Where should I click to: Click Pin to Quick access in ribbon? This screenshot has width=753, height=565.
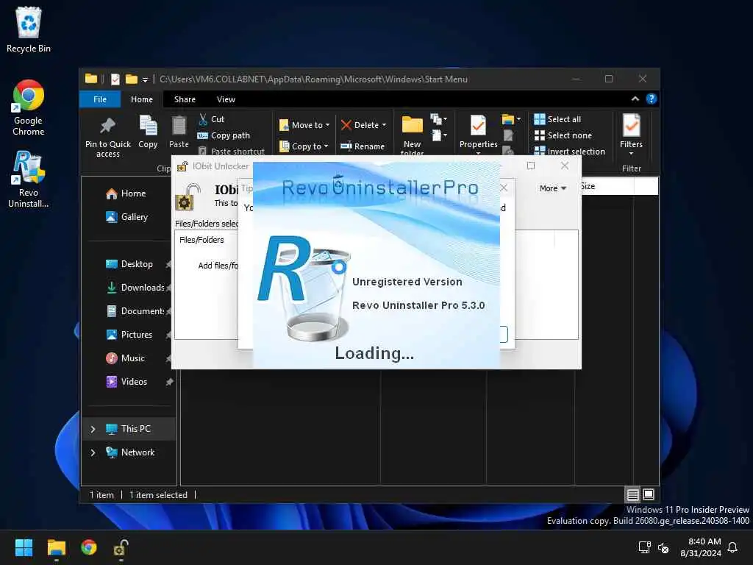(x=108, y=137)
